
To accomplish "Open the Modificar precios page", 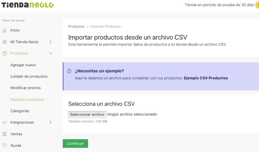I will point(26,88).
